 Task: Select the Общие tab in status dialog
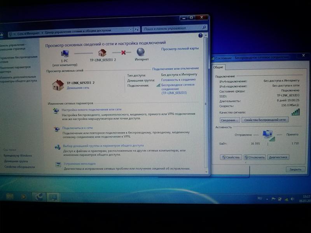218,67
